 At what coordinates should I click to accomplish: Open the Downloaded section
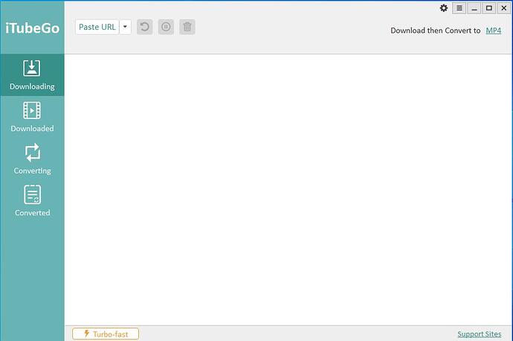[32, 117]
